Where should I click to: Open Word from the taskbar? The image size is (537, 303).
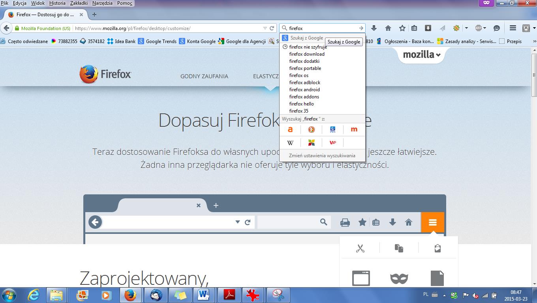pos(204,295)
